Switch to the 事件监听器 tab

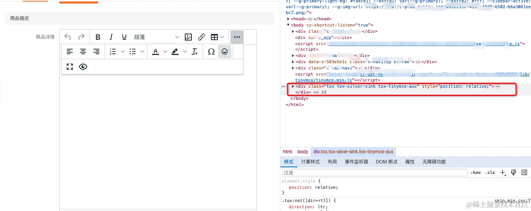[x=356, y=162]
